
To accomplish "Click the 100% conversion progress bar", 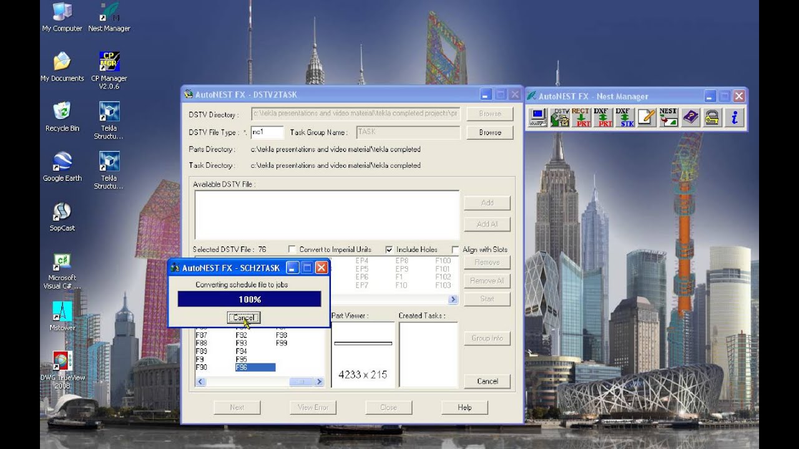I will click(249, 299).
